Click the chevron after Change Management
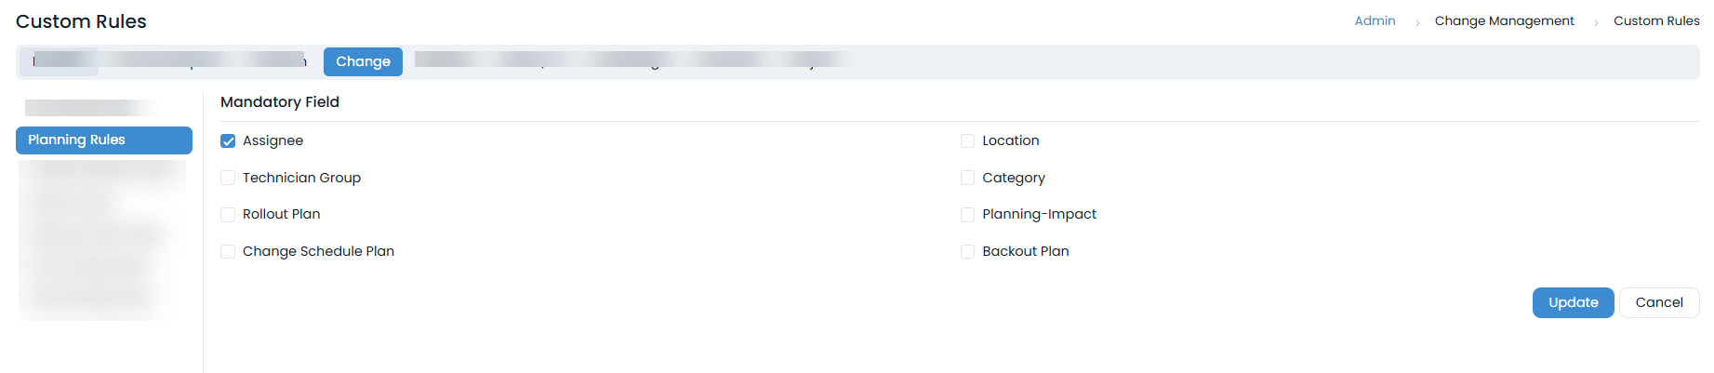The image size is (1714, 373). 1596,22
